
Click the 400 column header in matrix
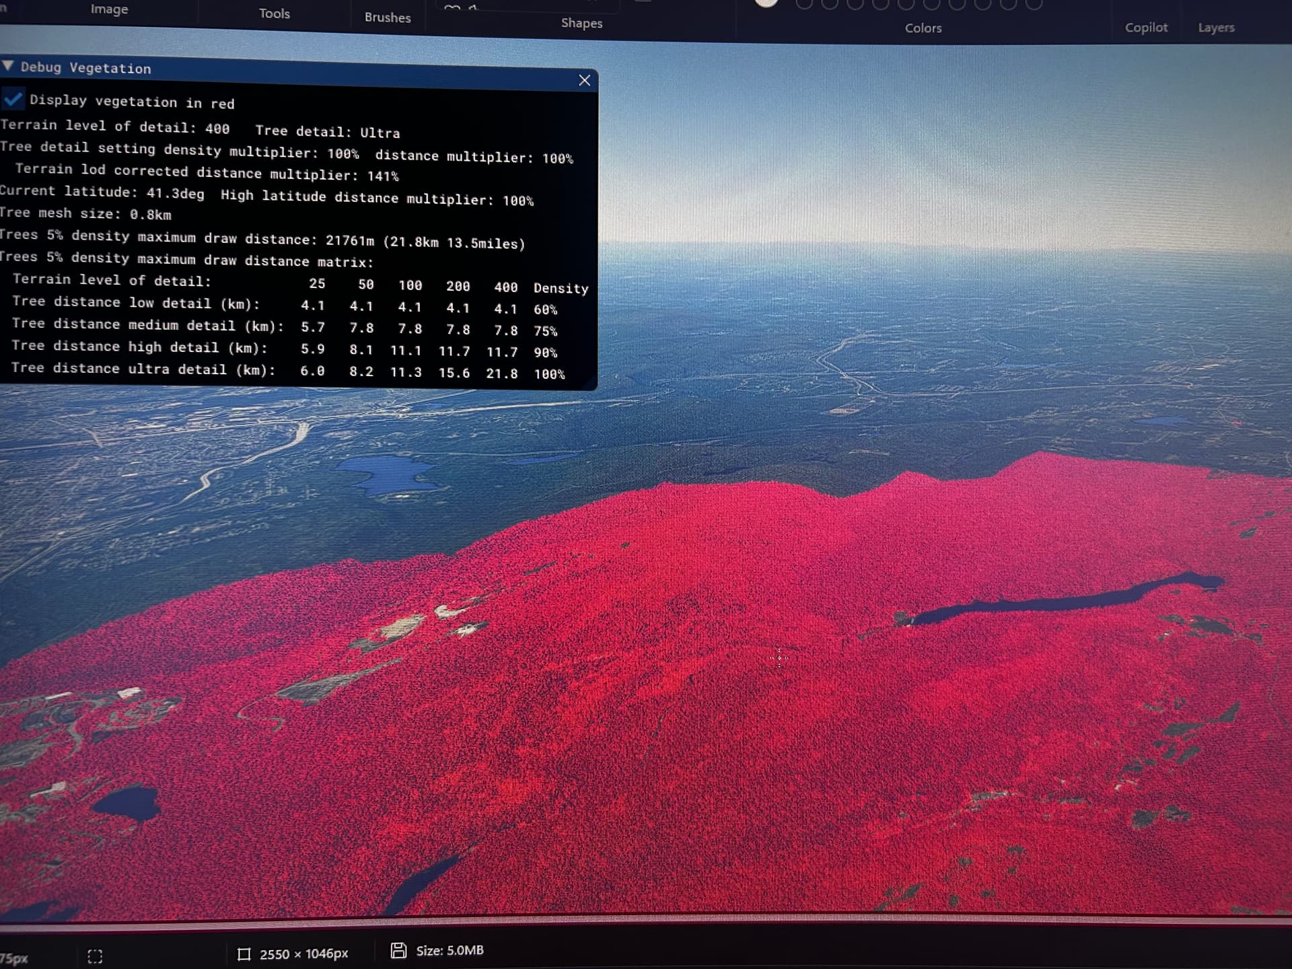coord(506,287)
